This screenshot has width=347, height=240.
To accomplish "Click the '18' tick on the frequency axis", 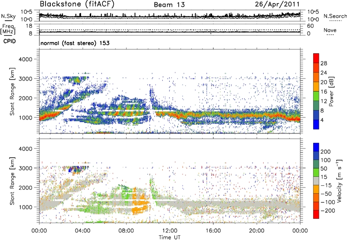I will click(x=29, y=26).
